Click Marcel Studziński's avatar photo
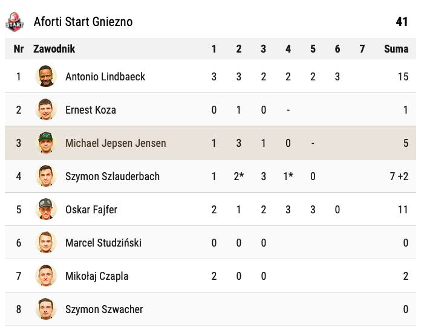The height and width of the screenshot is (336, 424). click(46, 243)
